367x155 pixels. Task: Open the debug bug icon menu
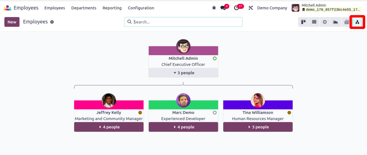click(214, 8)
